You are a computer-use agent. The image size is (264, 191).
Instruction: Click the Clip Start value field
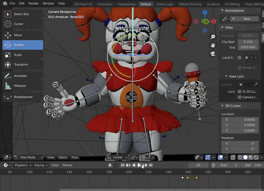(248, 42)
